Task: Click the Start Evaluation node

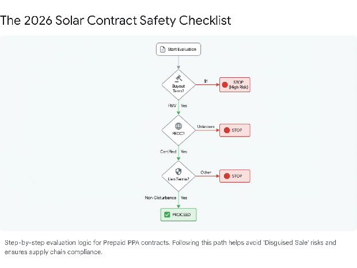Action: coord(178,50)
